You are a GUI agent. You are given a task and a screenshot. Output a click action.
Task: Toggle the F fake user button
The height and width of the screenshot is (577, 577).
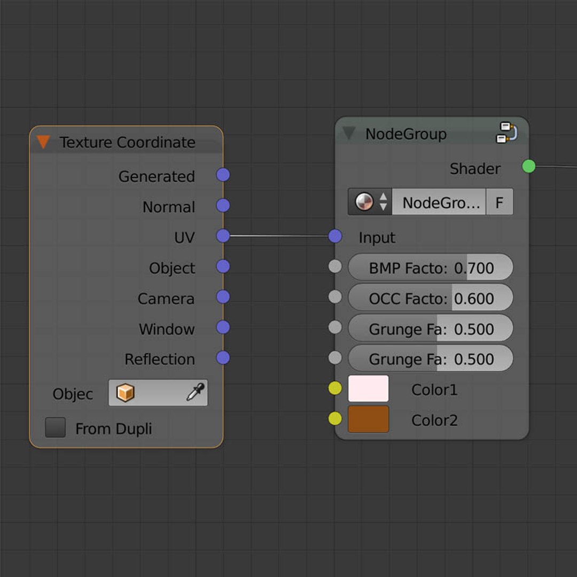click(499, 202)
